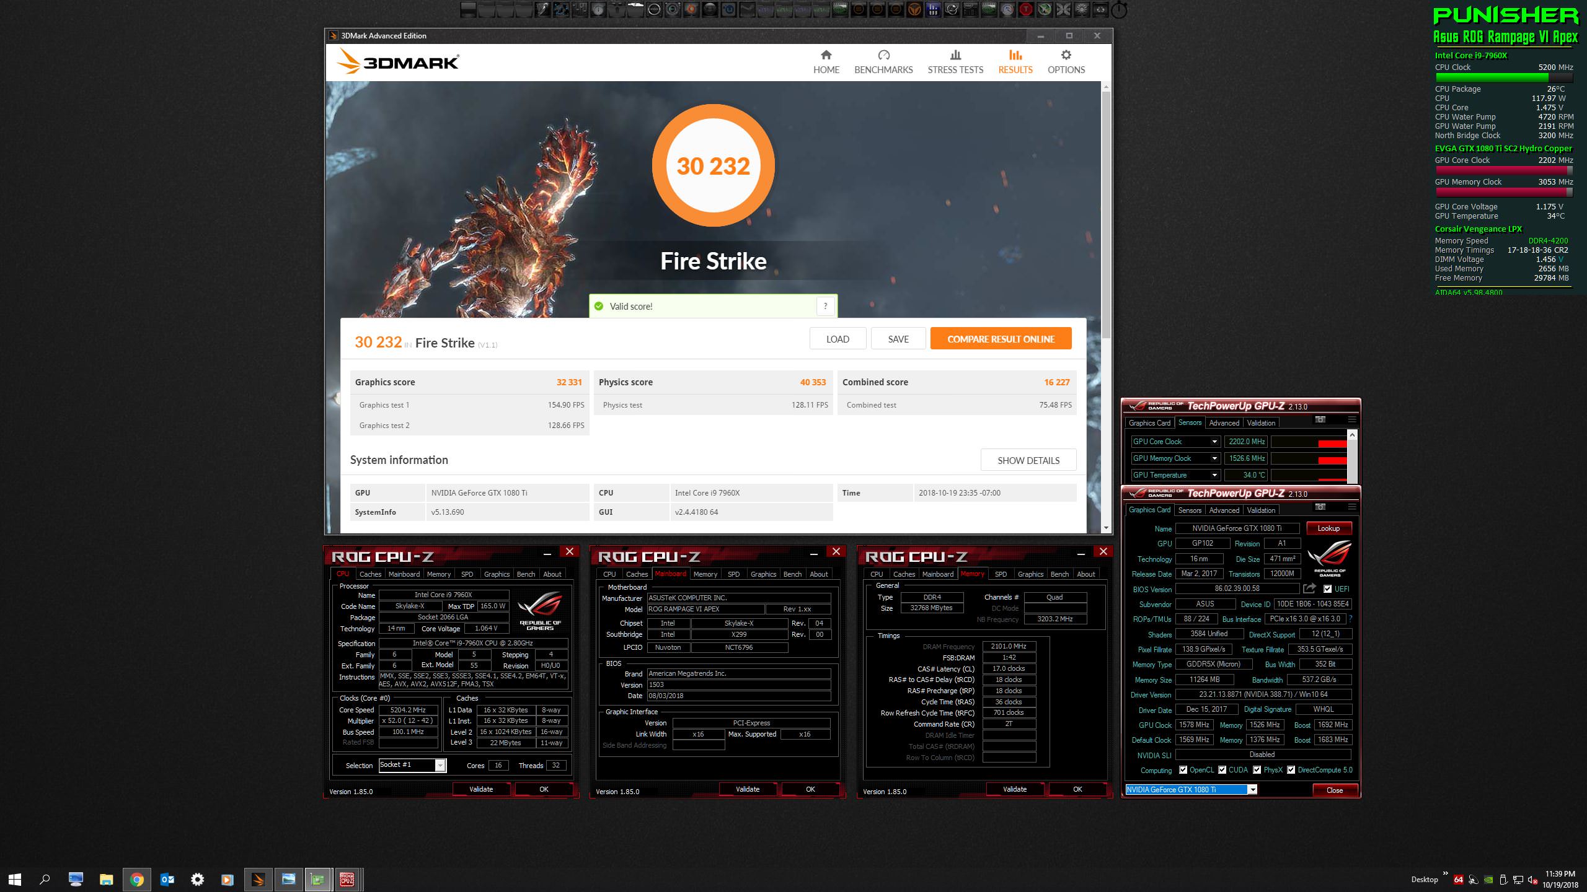Expand GPU Temperature sensor dropdown

(x=1214, y=475)
